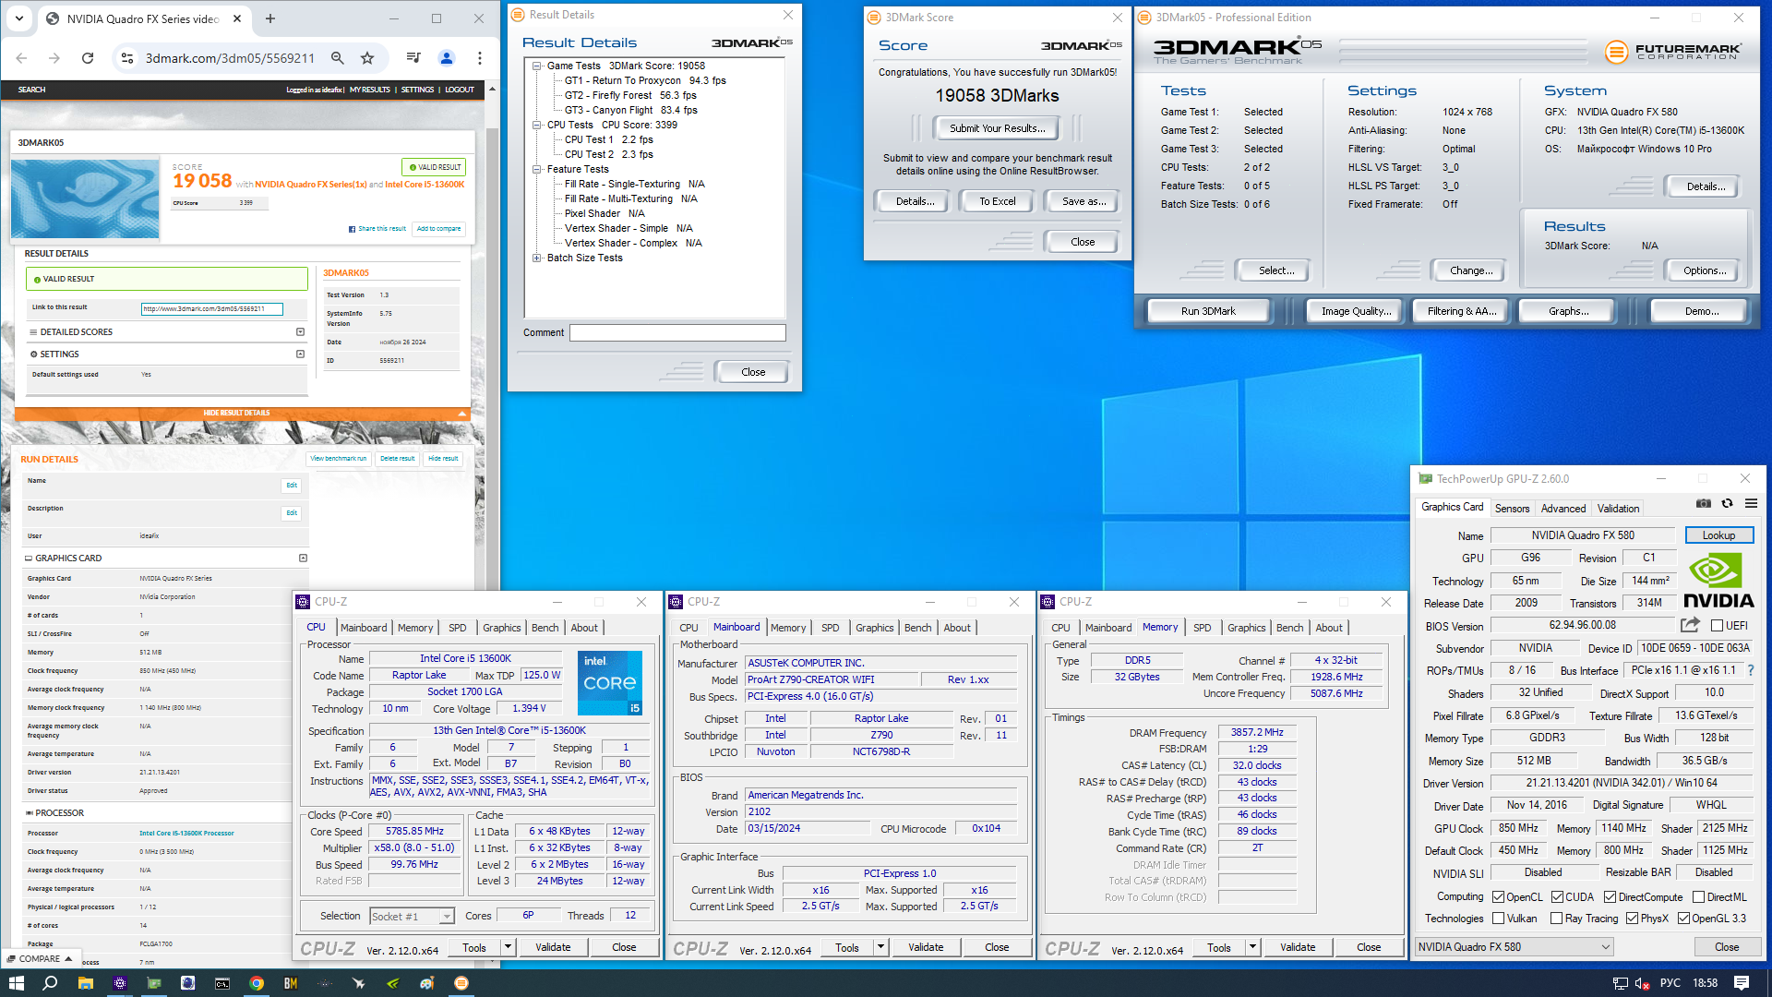Collapse the CPU Tests tree node
This screenshot has height=997, width=1772.
[x=536, y=125]
